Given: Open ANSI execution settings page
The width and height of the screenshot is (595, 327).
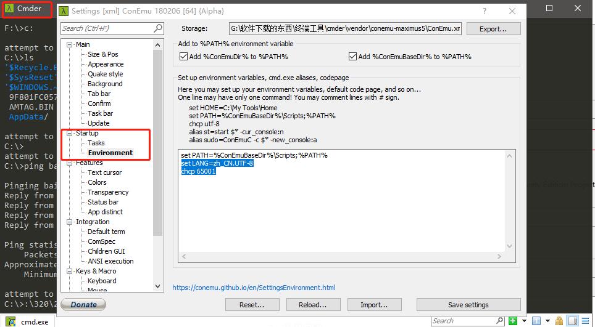Looking at the screenshot, I should (x=110, y=260).
